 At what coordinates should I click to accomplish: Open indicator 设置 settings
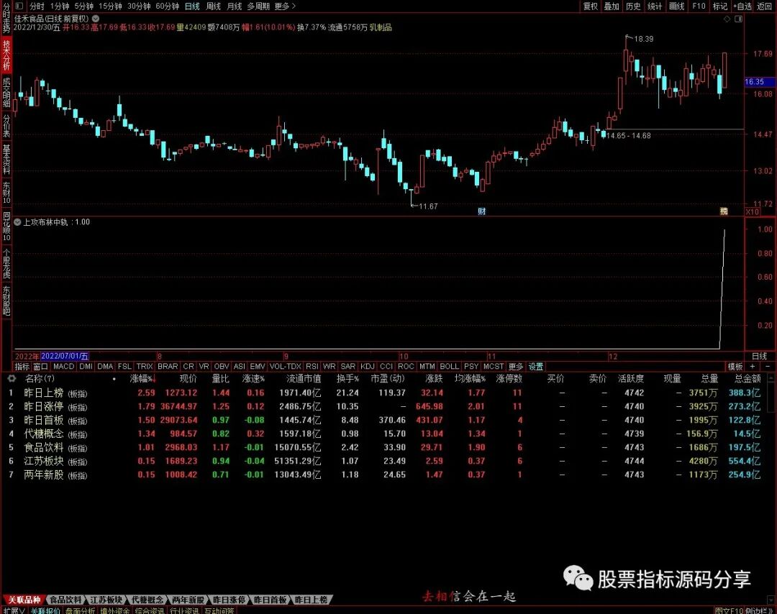[x=536, y=367]
